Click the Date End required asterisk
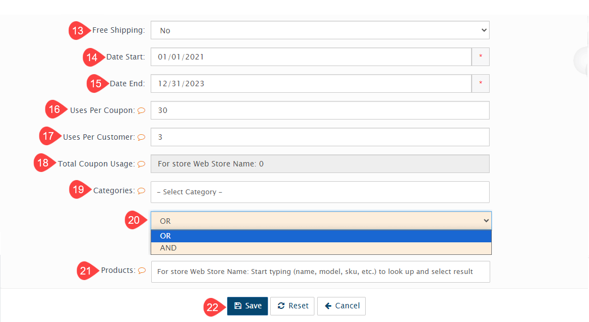 tap(480, 84)
